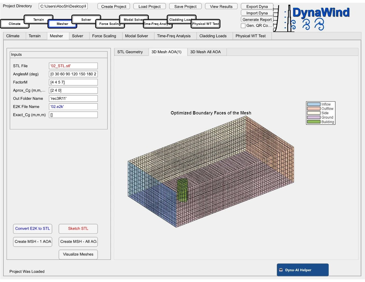Click the Project Directory path field
Viewport: 365px width, 282px height.
pyautogui.click(x=63, y=6)
